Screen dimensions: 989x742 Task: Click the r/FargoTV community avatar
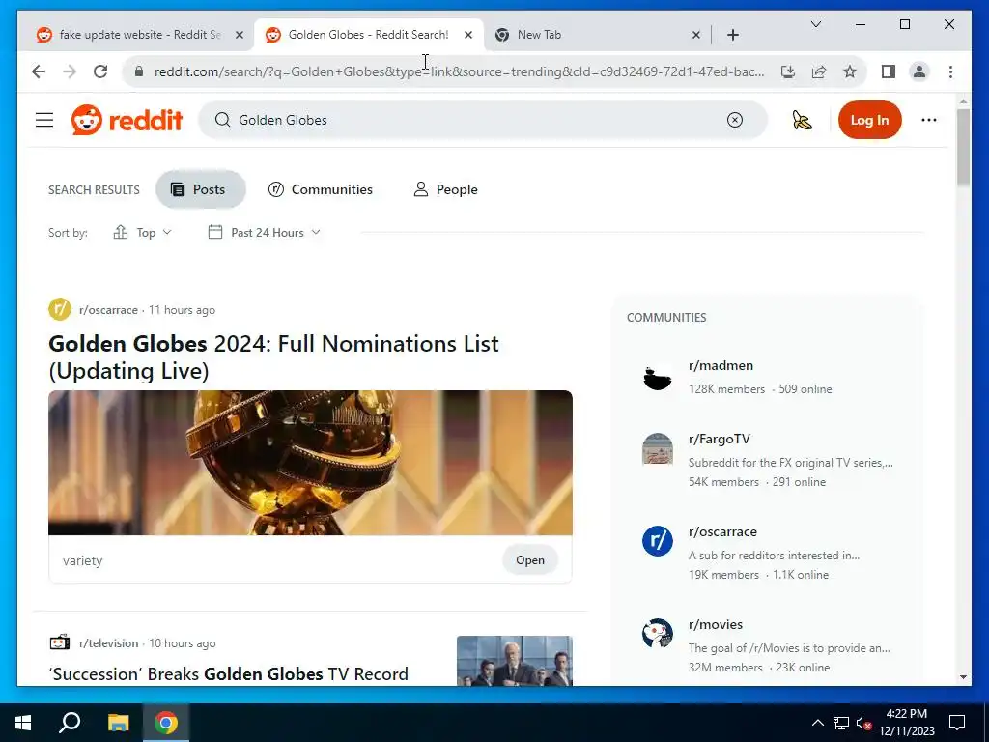(x=657, y=448)
